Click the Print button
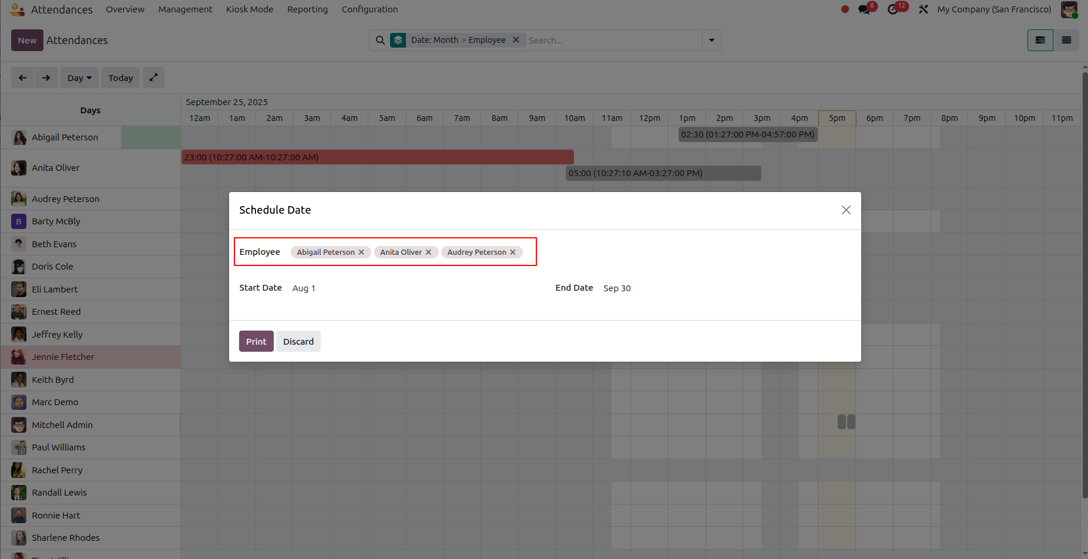1088x559 pixels. tap(256, 341)
